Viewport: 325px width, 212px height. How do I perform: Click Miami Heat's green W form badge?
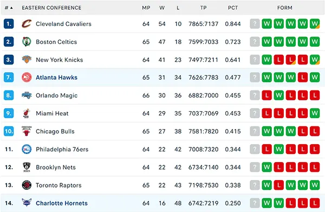(x=315, y=113)
